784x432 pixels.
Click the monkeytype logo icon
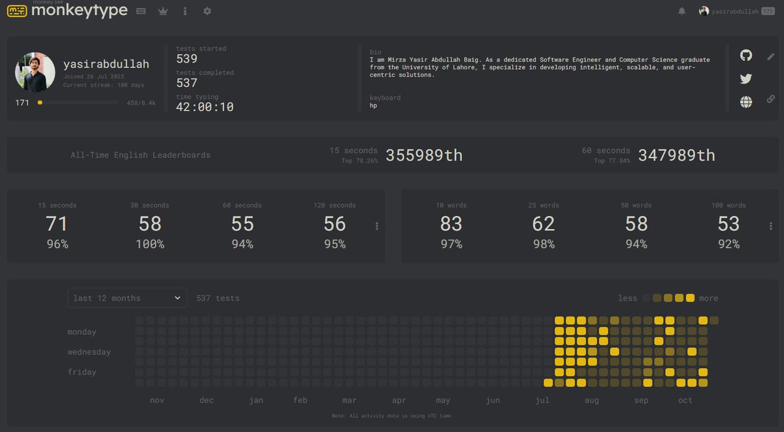pyautogui.click(x=17, y=11)
